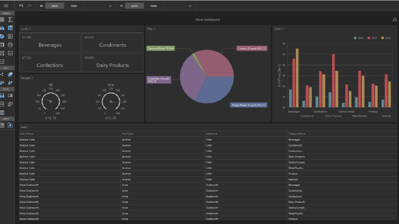Set dashboard width mode to AUTO
Screen dimensions: 399x224
(x=55, y=6)
